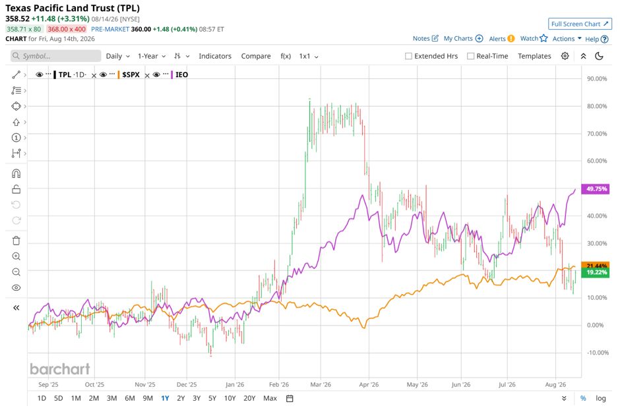Switch to dark mode moon icon
The image size is (620, 408).
coord(599,56)
